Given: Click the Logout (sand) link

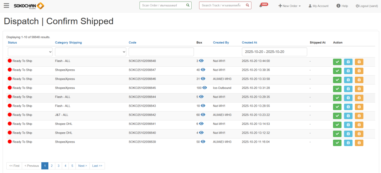Looking at the screenshot, I should coord(366,6).
